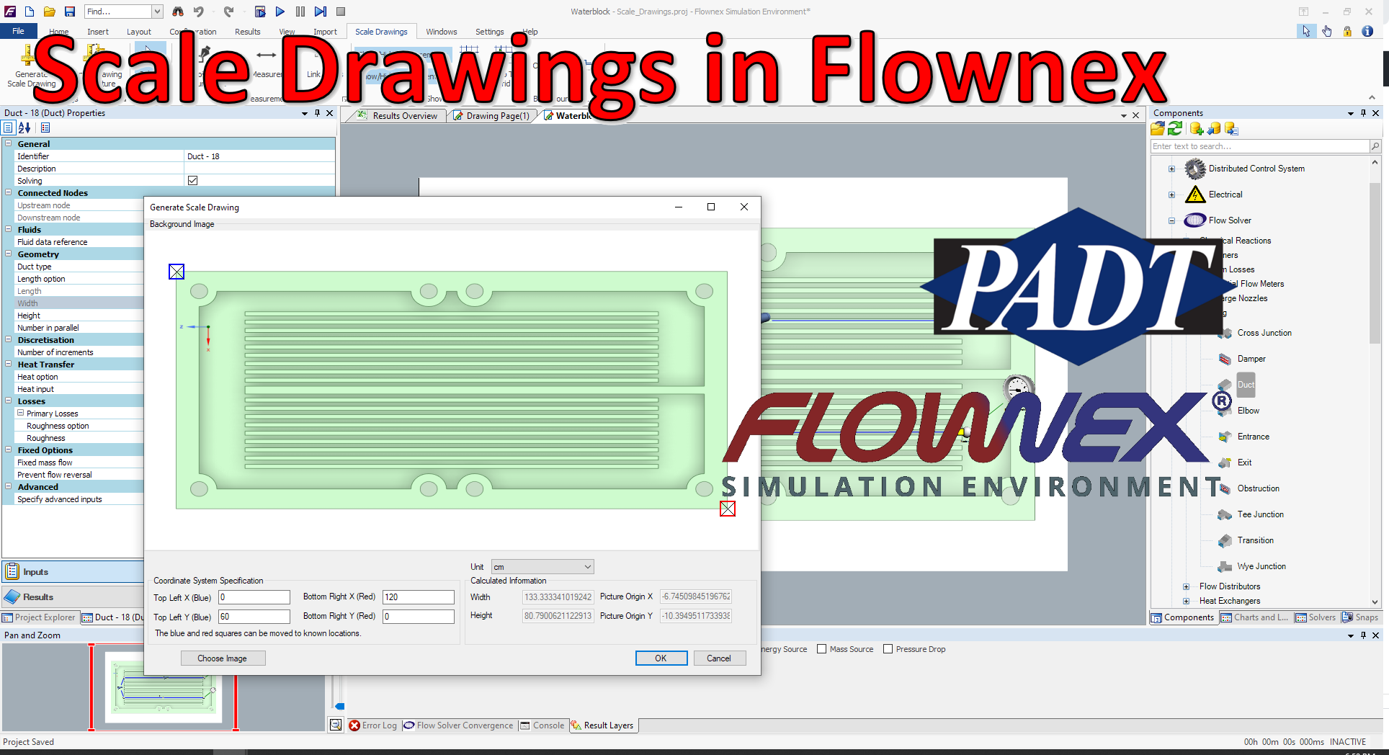Screen dimensions: 1389x755
Task: Cancel the Generate Scale Drawing dialog
Action: 719,658
